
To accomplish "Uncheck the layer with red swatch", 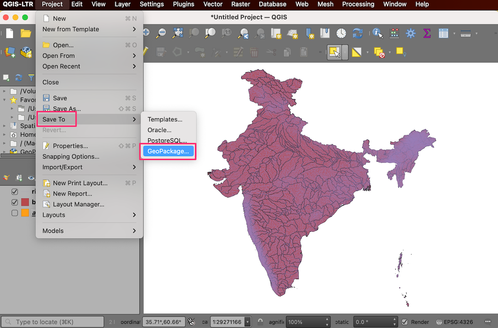I will click(15, 202).
